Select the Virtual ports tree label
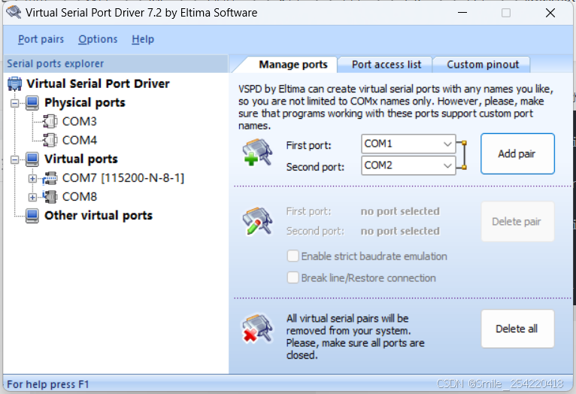576x394 pixels. [80, 159]
